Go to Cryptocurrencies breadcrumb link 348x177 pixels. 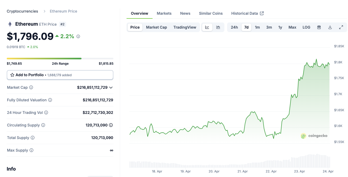click(22, 11)
